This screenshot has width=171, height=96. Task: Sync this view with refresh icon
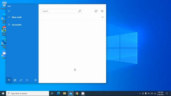point(96,11)
